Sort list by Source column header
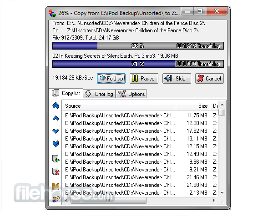Screen dimensions: 273x216 (119, 106)
